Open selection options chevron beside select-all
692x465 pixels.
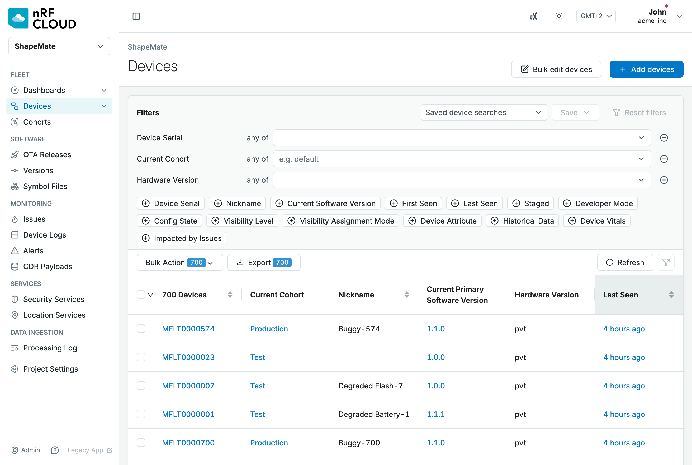point(151,295)
